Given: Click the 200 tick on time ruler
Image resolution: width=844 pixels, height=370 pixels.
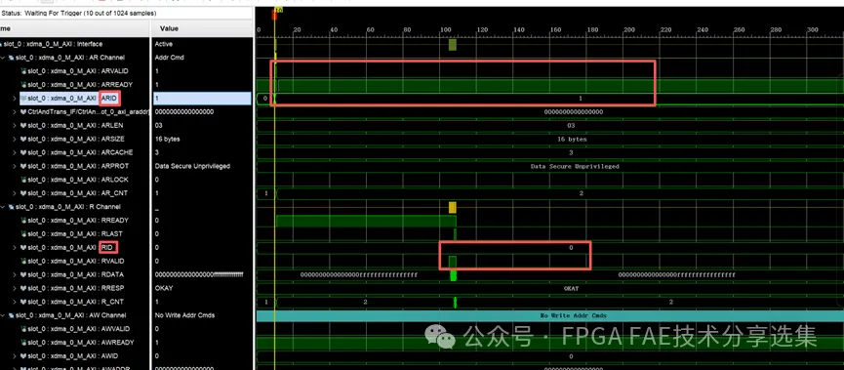Looking at the screenshot, I should (629, 29).
